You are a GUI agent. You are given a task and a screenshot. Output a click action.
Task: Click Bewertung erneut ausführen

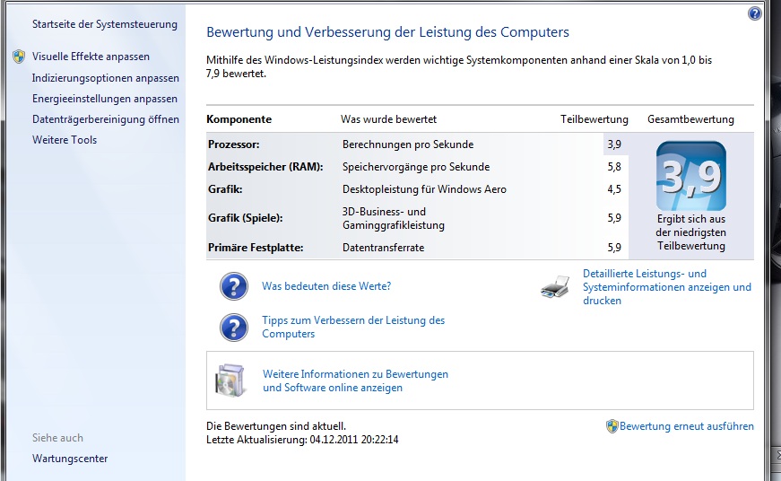pyautogui.click(x=686, y=426)
